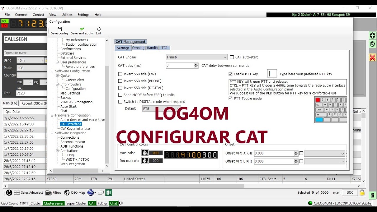Viewport: 377px width, 212px height.
Task: Click the red X icon on right sidebar
Action: tap(373, 57)
